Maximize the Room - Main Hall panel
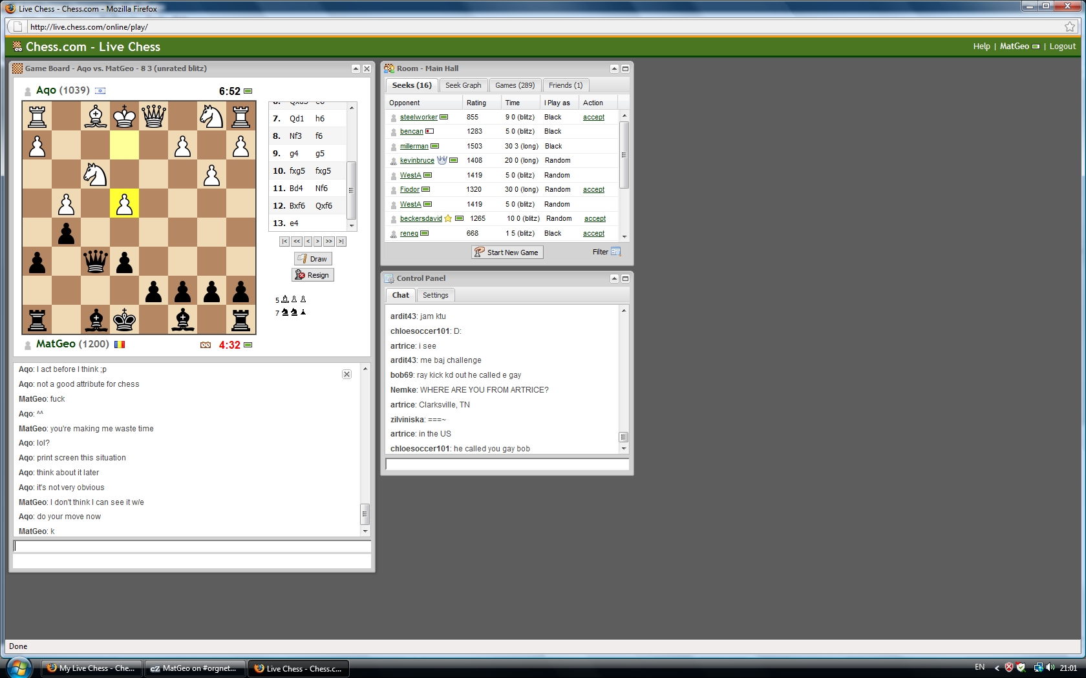The image size is (1086, 678). pyautogui.click(x=625, y=68)
